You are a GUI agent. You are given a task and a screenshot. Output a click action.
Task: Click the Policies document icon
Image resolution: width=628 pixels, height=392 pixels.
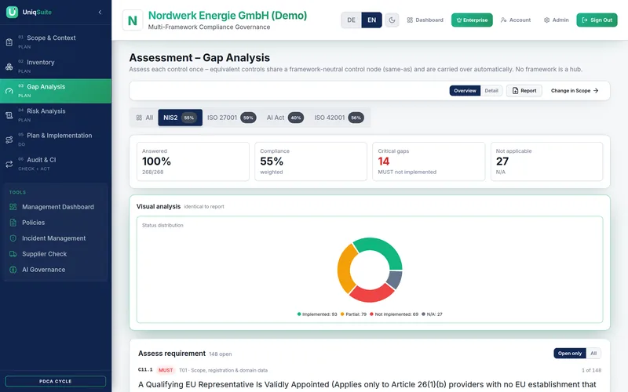[x=13, y=223]
